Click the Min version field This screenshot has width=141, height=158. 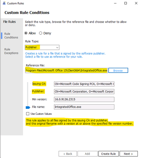tap(84, 99)
